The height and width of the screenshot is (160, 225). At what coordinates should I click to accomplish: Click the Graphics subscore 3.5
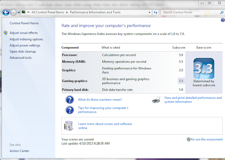click(x=181, y=70)
